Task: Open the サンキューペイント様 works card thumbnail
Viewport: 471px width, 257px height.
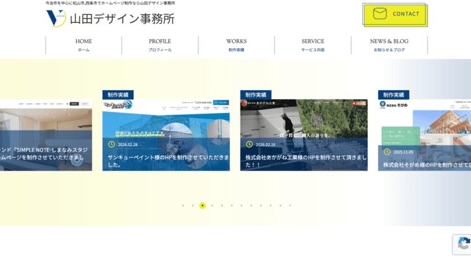Action: click(166, 135)
